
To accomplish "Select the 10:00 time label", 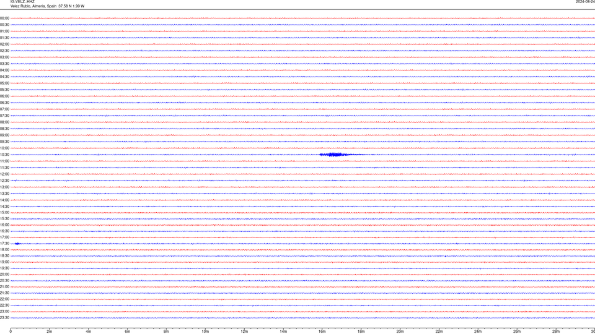I will pyautogui.click(x=4, y=148).
